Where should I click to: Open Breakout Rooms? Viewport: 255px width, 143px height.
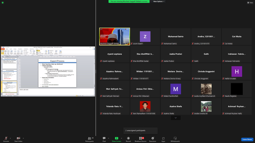(x=141, y=139)
